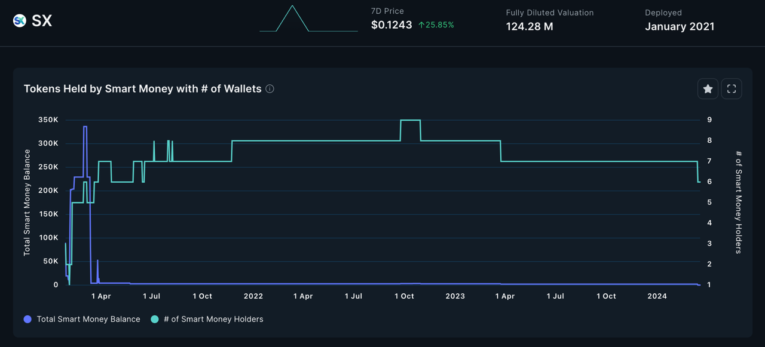Click the purple legend color dot
765x347 pixels.
click(x=27, y=320)
